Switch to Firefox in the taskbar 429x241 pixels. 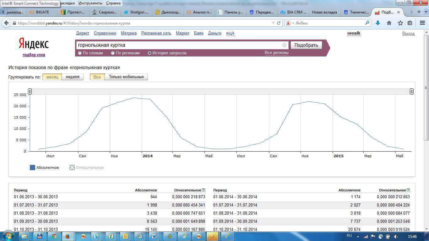[68, 236]
